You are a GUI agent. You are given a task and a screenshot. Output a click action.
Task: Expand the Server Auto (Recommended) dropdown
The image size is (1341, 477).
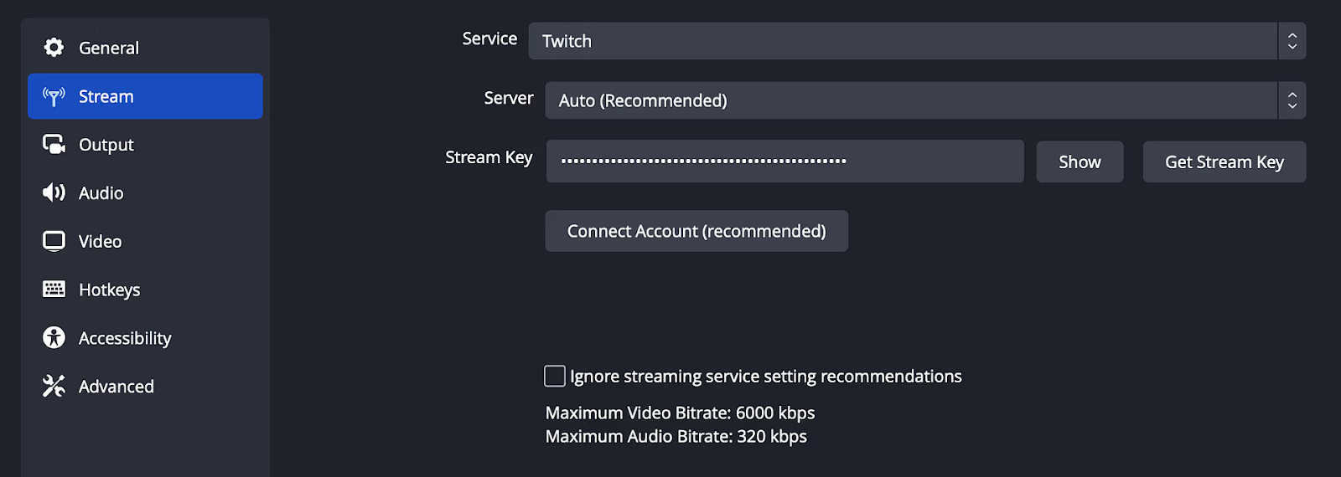pyautogui.click(x=925, y=100)
